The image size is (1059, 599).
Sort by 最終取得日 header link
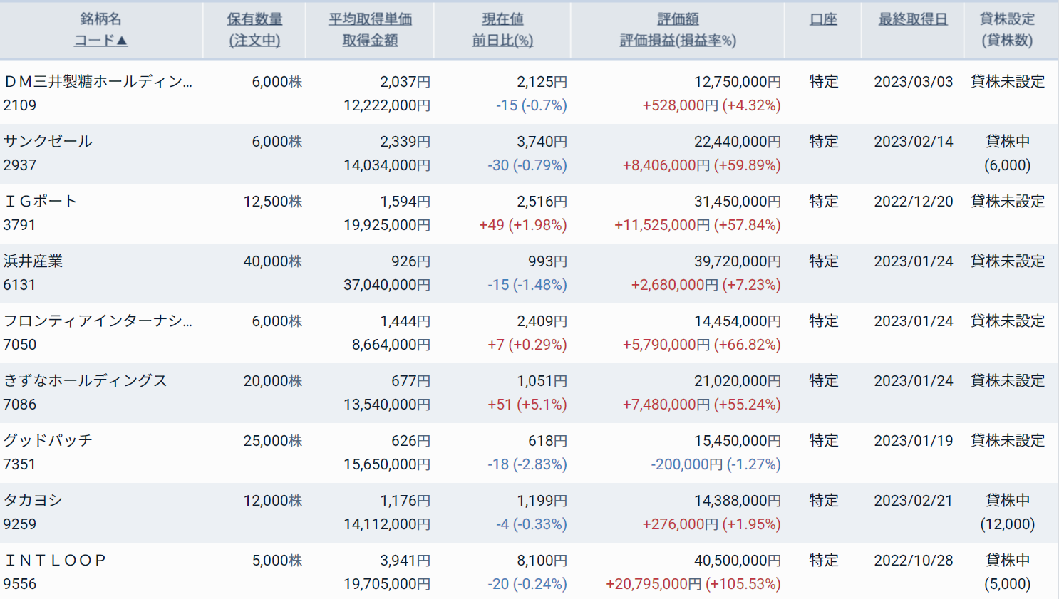(913, 19)
